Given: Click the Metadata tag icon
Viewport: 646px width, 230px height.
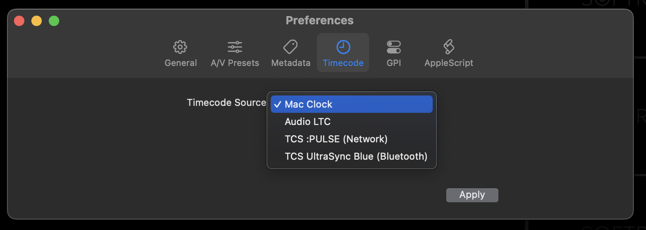Looking at the screenshot, I should pos(290,47).
